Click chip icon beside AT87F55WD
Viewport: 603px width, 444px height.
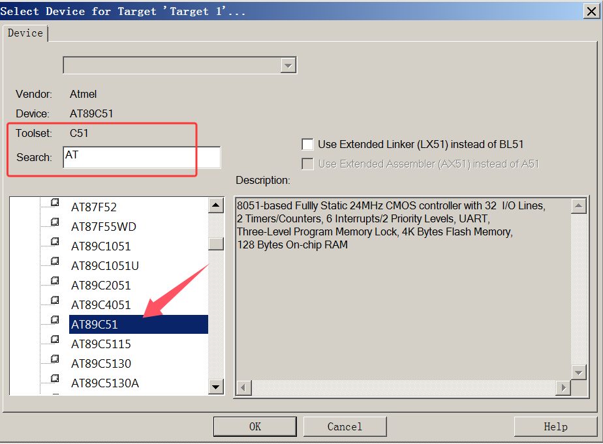pos(55,222)
